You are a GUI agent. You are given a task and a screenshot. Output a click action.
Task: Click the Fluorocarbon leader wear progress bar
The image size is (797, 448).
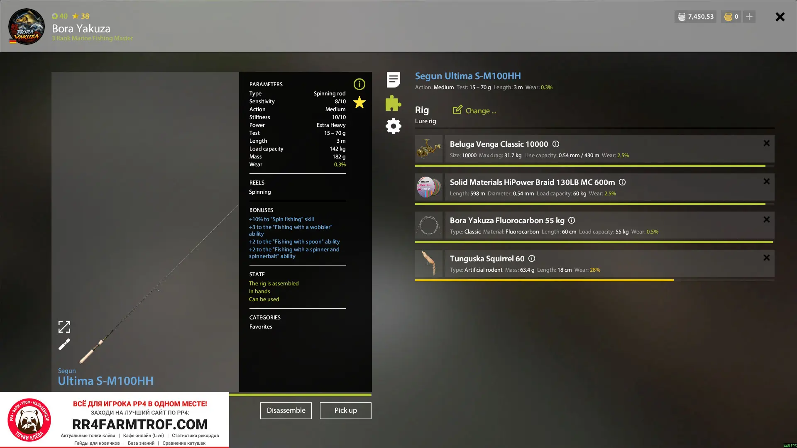[594, 242]
